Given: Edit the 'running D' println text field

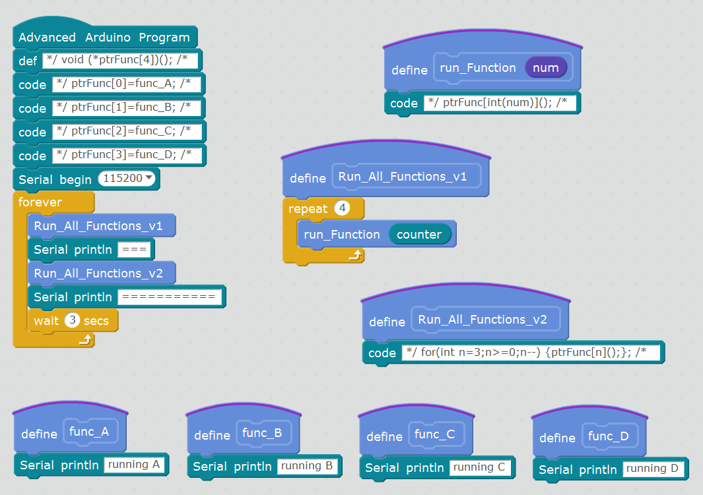Looking at the screenshot, I should (x=652, y=469).
